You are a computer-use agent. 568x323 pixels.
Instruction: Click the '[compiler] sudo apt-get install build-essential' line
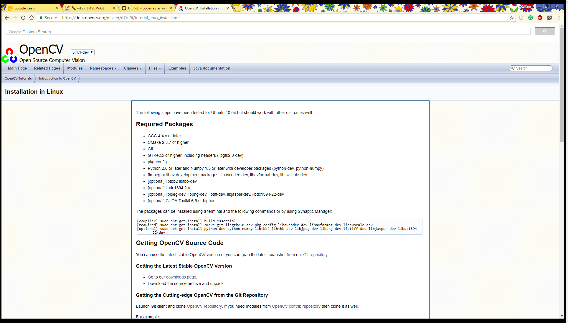click(186, 221)
